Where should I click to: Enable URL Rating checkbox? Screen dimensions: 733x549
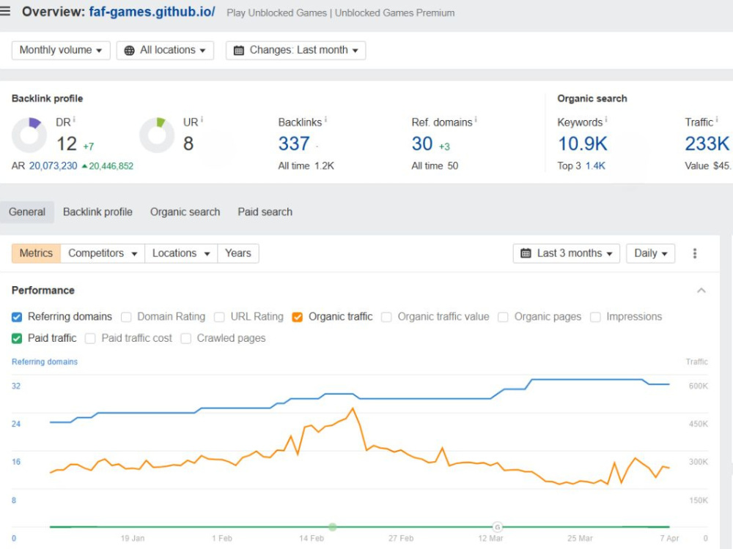tap(219, 318)
